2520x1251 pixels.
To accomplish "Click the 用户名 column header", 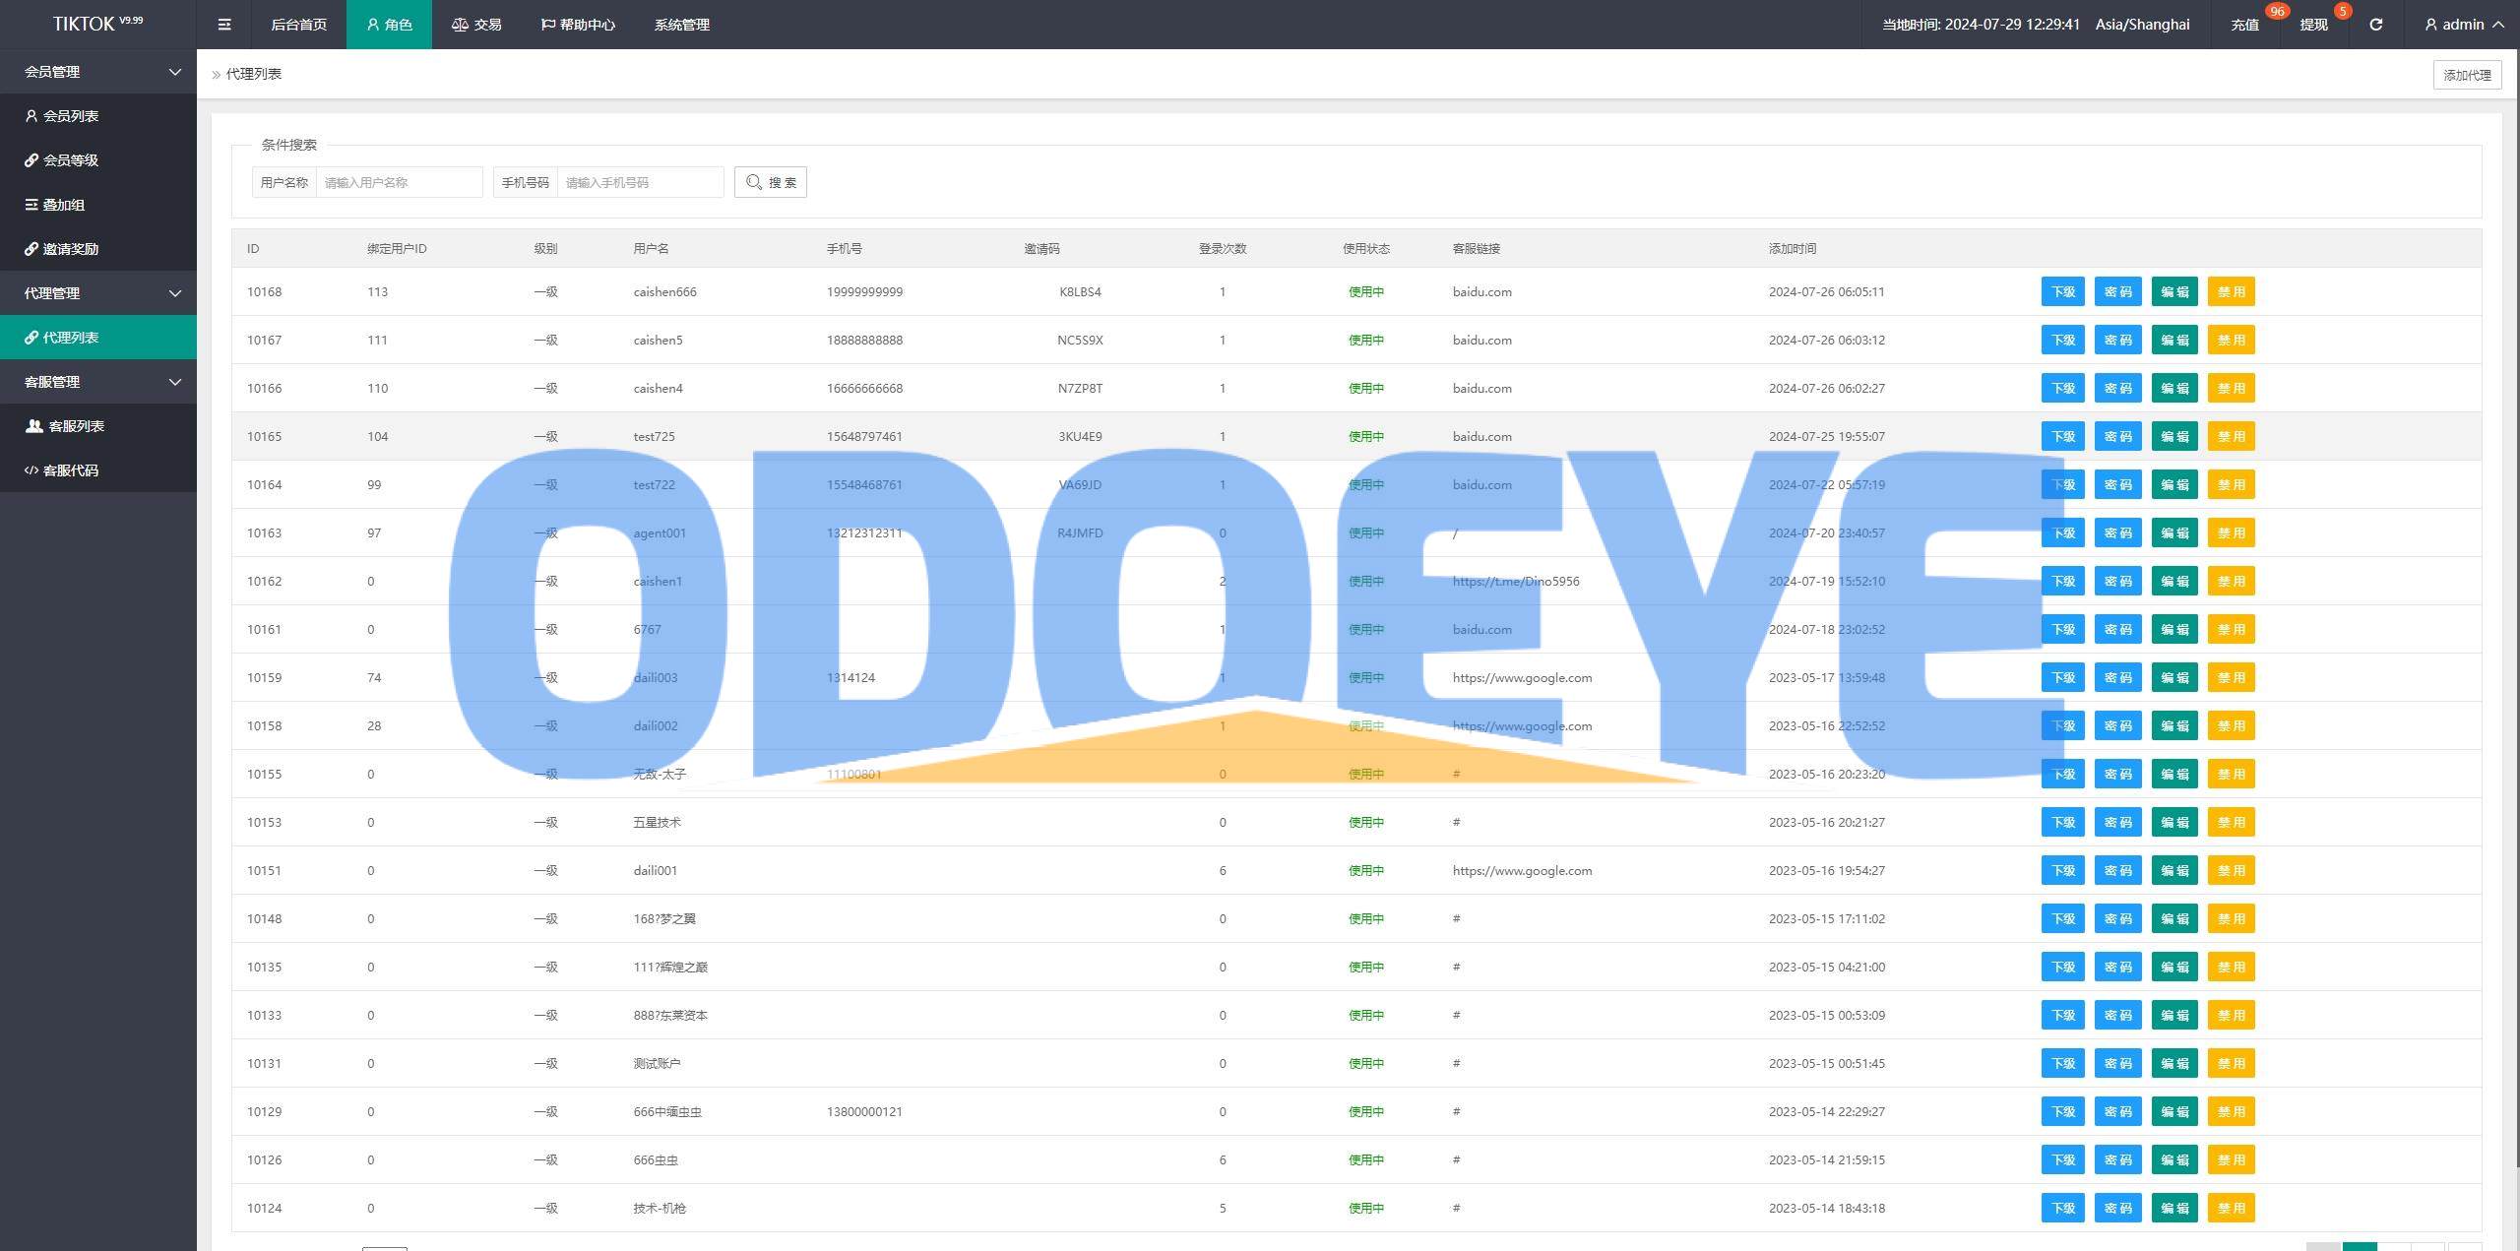I will click(651, 249).
